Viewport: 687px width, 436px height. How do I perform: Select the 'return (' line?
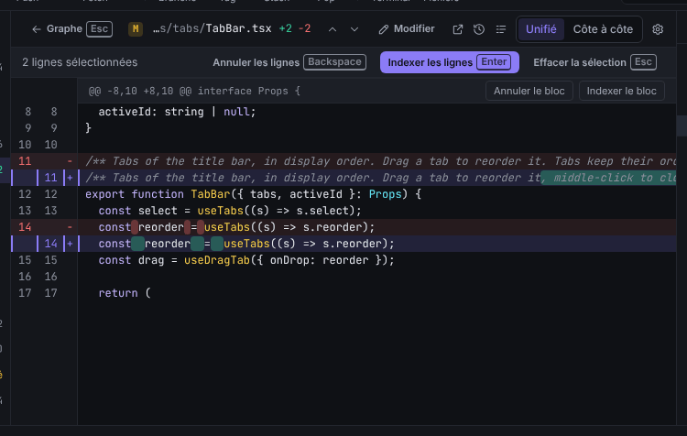click(x=343, y=293)
